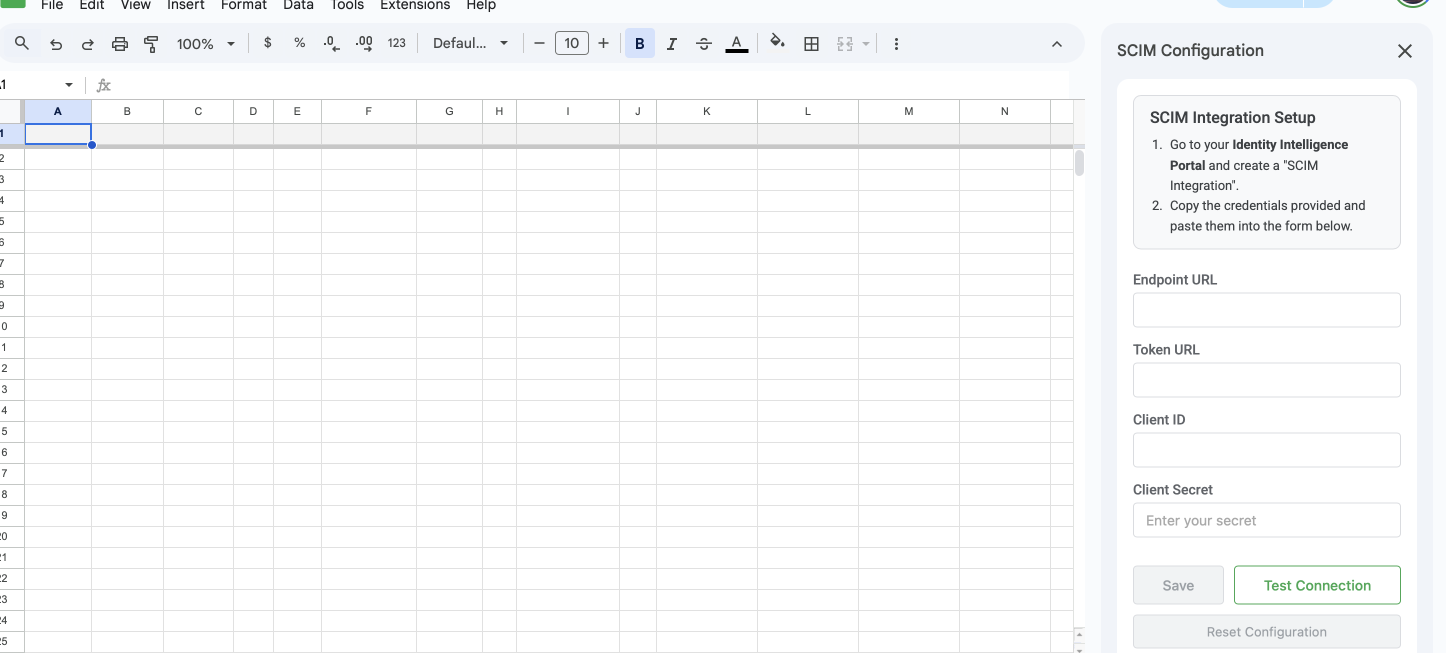This screenshot has width=1446, height=653.
Task: Open the 100% zoom dropdown
Action: tap(205, 43)
